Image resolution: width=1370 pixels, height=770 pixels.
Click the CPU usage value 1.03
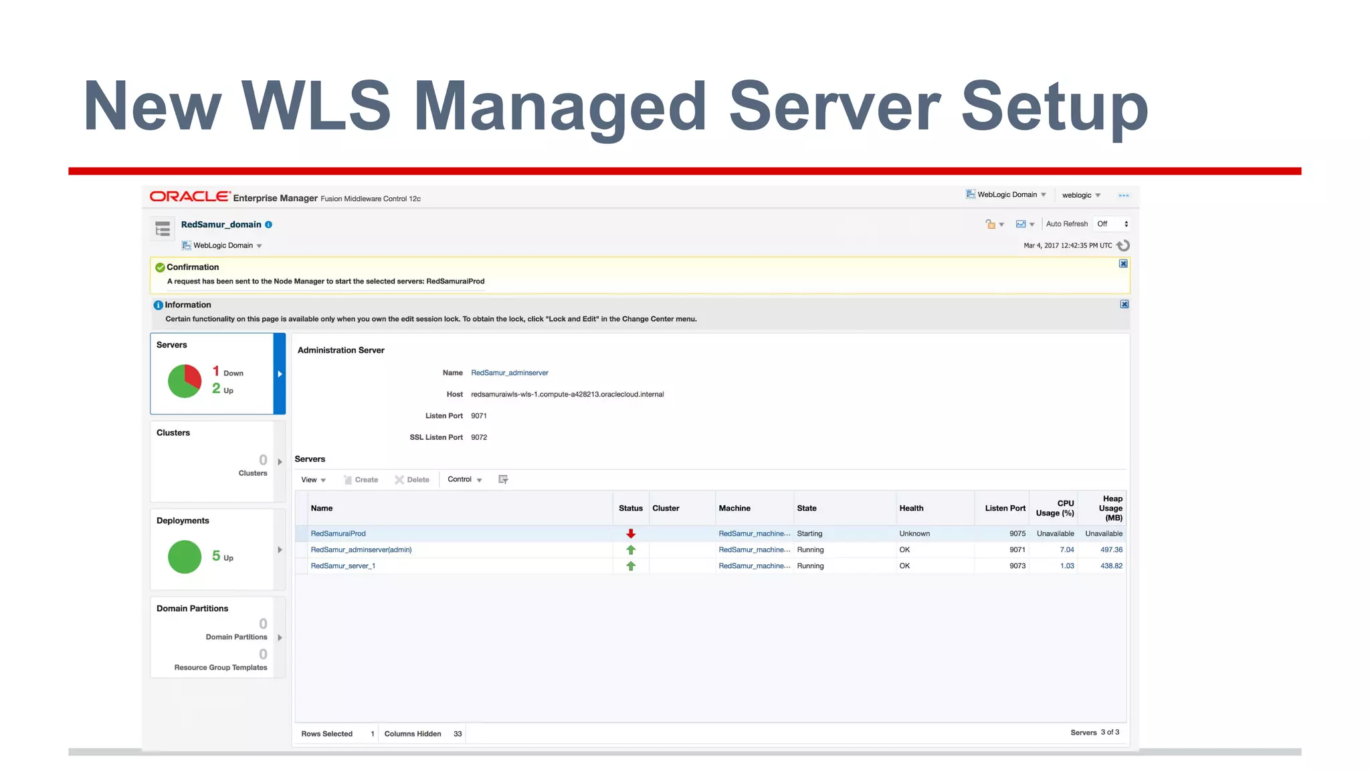click(1067, 565)
